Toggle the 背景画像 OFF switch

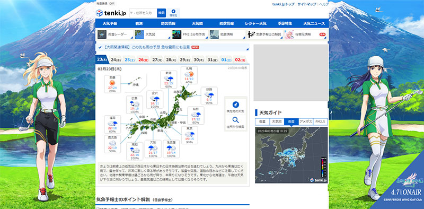click(111, 4)
